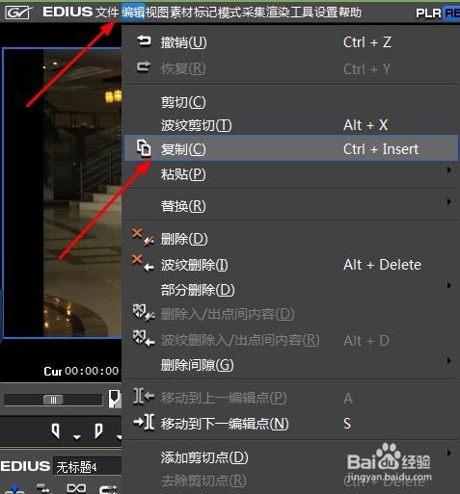Click the preview video frame
The width and height of the screenshot is (460, 494).
tap(63, 193)
